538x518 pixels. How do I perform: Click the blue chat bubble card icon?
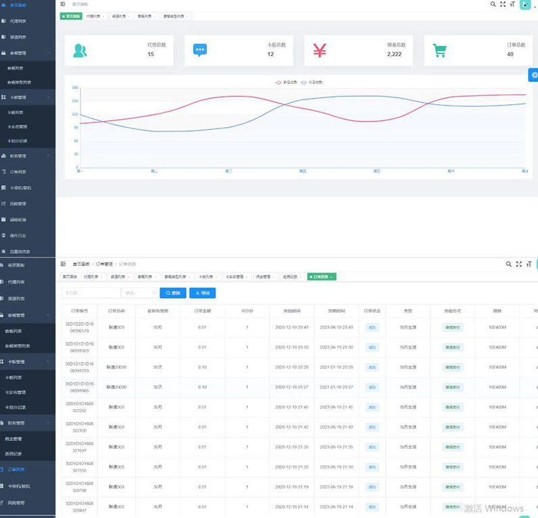click(x=200, y=51)
